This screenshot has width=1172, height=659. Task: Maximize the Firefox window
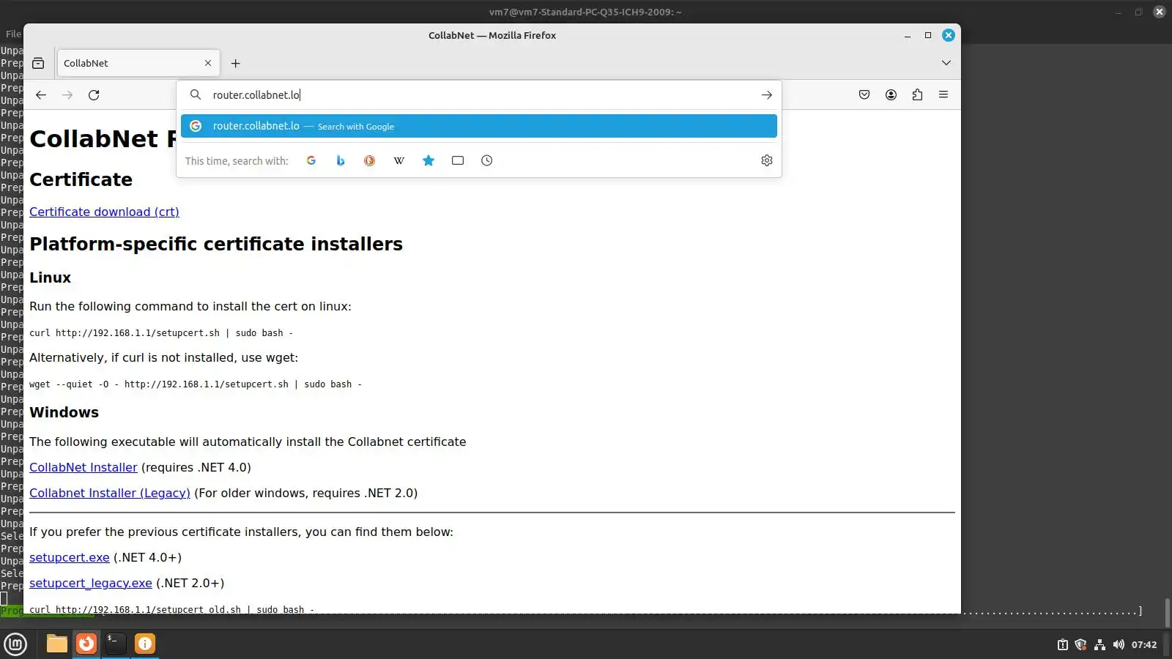click(x=928, y=35)
